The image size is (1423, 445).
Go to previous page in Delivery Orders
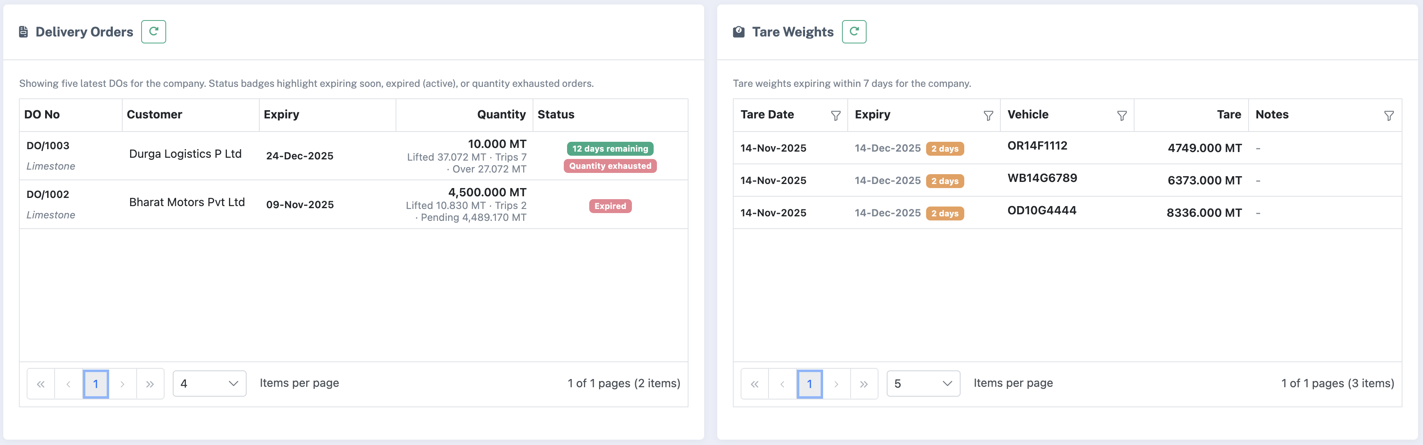[x=69, y=383]
